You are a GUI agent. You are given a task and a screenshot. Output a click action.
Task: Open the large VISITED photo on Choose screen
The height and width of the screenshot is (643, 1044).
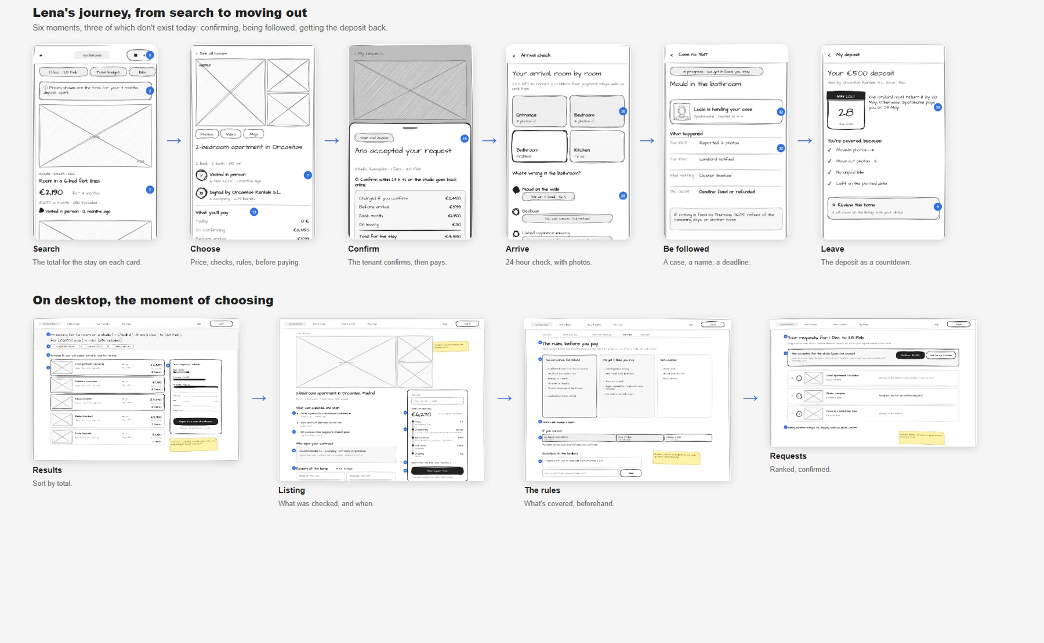231,93
